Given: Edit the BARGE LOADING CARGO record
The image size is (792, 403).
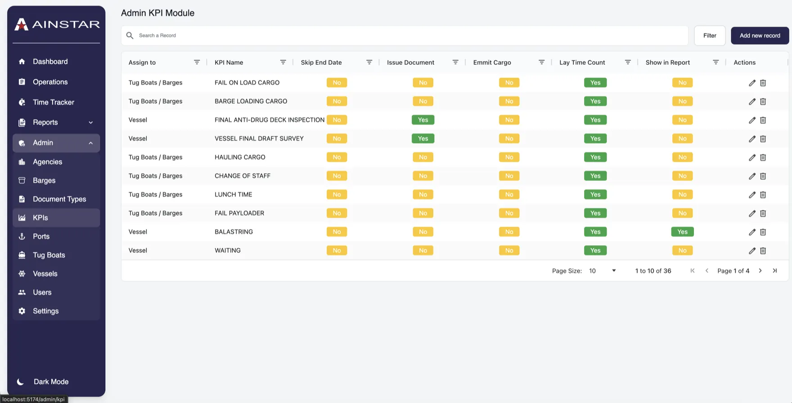Looking at the screenshot, I should pyautogui.click(x=752, y=102).
